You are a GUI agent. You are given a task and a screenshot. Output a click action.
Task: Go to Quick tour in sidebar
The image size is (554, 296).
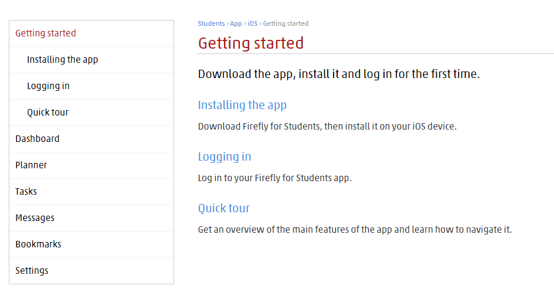pyautogui.click(x=91, y=113)
